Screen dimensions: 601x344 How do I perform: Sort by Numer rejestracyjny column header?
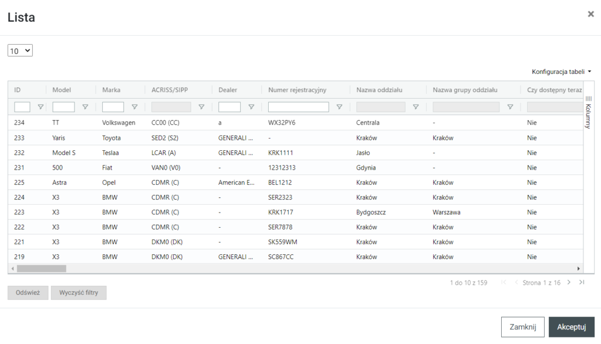pos(297,90)
